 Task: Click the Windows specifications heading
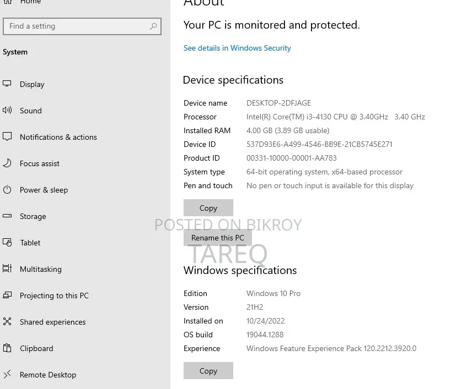point(240,270)
